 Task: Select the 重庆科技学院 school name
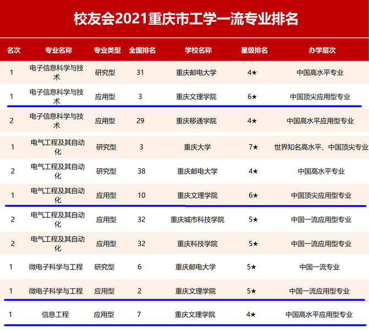click(x=197, y=244)
